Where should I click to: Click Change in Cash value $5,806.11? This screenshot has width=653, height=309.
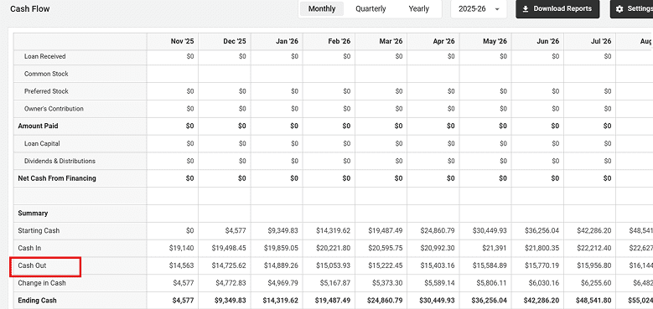(x=491, y=283)
